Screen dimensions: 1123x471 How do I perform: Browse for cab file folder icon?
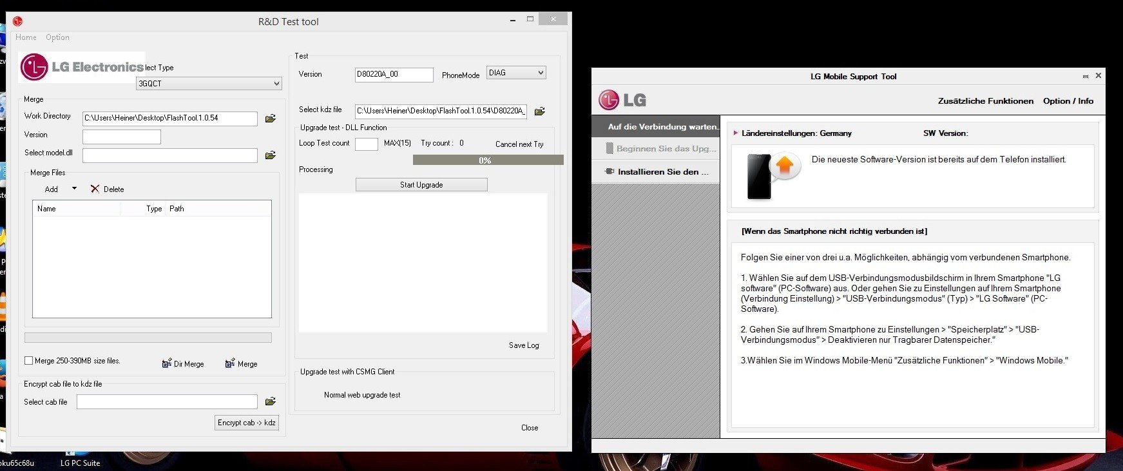(x=271, y=401)
